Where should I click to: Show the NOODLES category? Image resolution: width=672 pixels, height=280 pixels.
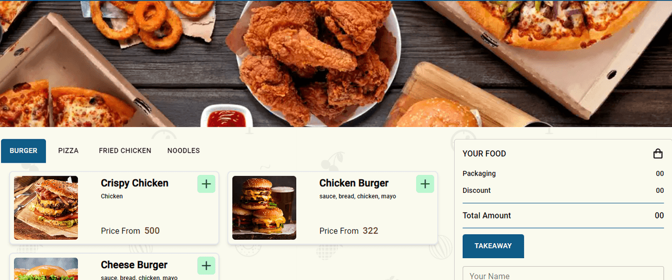[184, 151]
